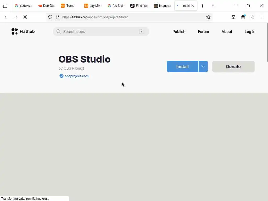The width and height of the screenshot is (268, 201).
Task: Open the Firefox View tab manager icon
Action: (5, 6)
